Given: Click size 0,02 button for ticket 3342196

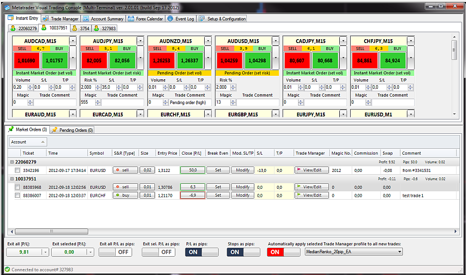Looking at the screenshot, I should 147,170.
